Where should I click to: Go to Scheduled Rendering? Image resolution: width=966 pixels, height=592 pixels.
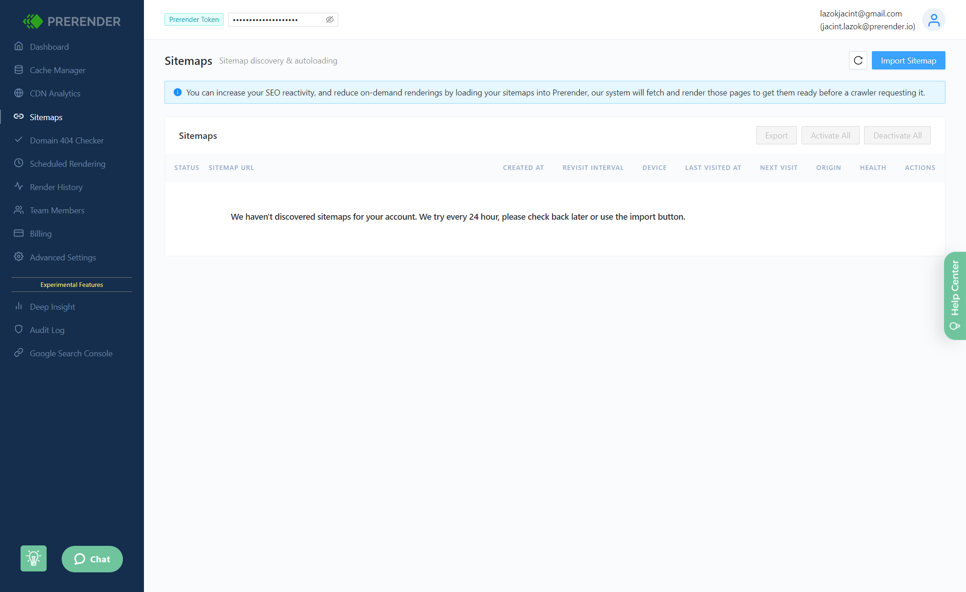coord(68,164)
